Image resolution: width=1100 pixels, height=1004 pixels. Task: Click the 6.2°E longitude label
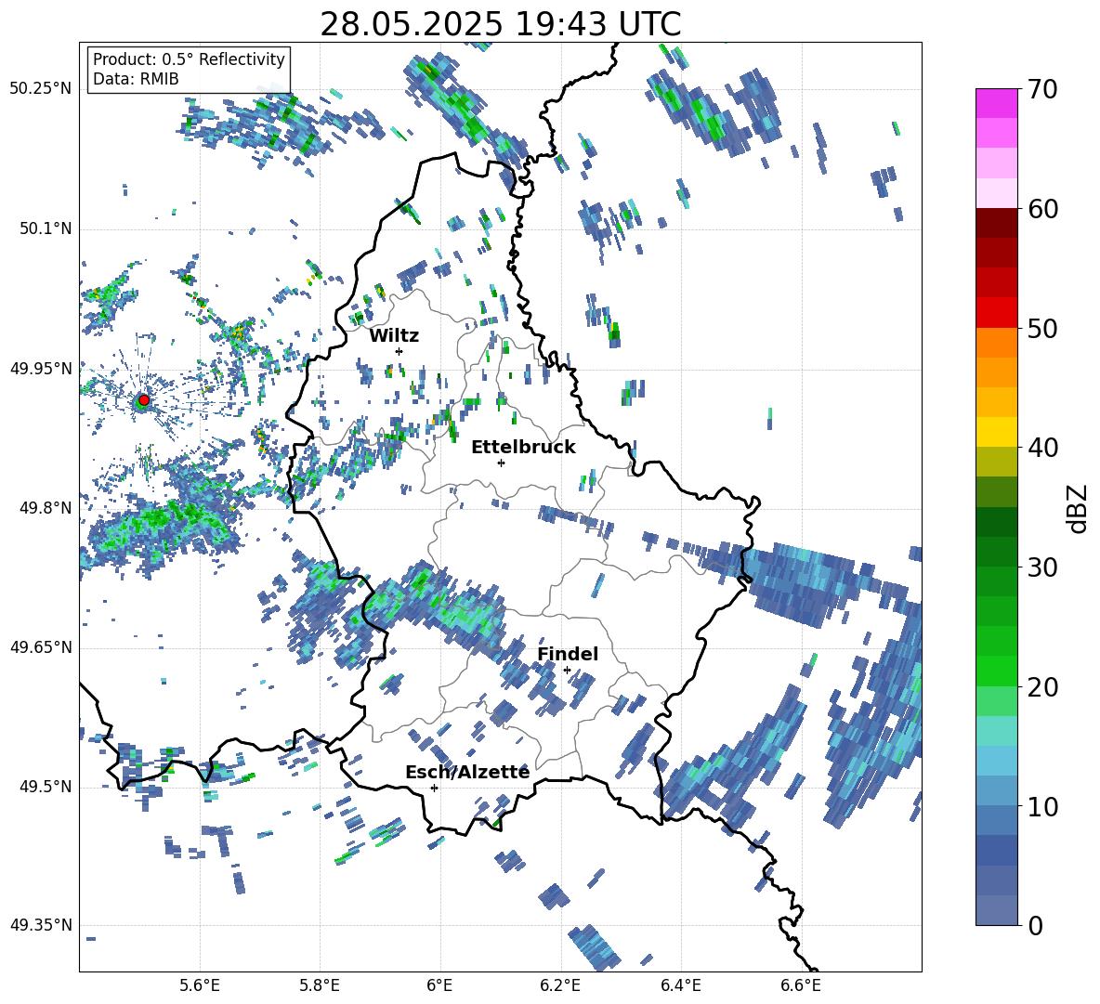(560, 985)
